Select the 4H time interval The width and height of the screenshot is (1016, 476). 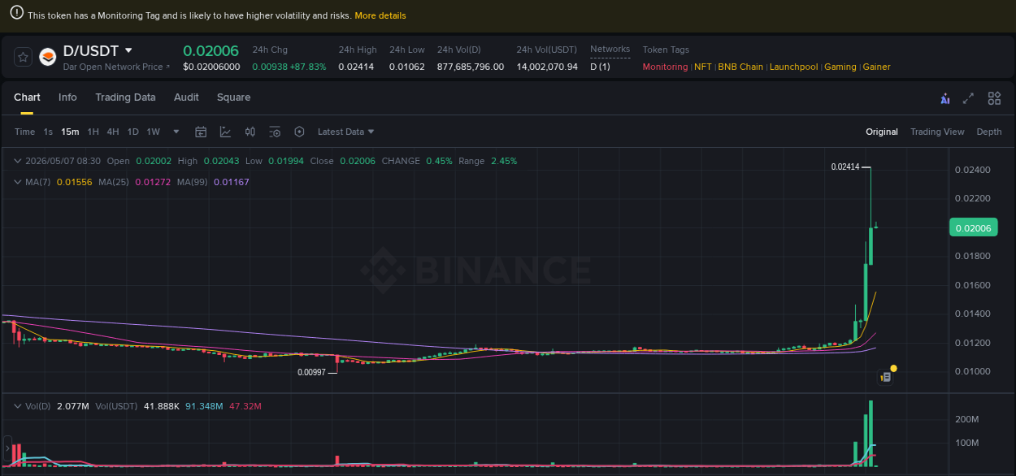[112, 132]
